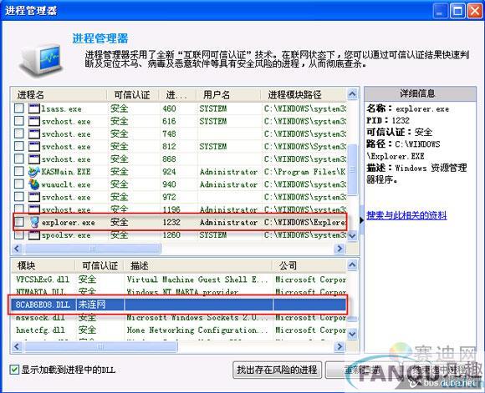This screenshot has height=393, width=485.
Task: Open the search related information link
Action: [x=406, y=215]
